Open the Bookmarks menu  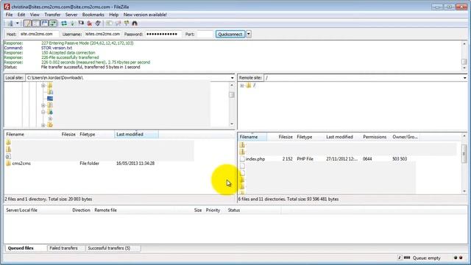(x=93, y=15)
